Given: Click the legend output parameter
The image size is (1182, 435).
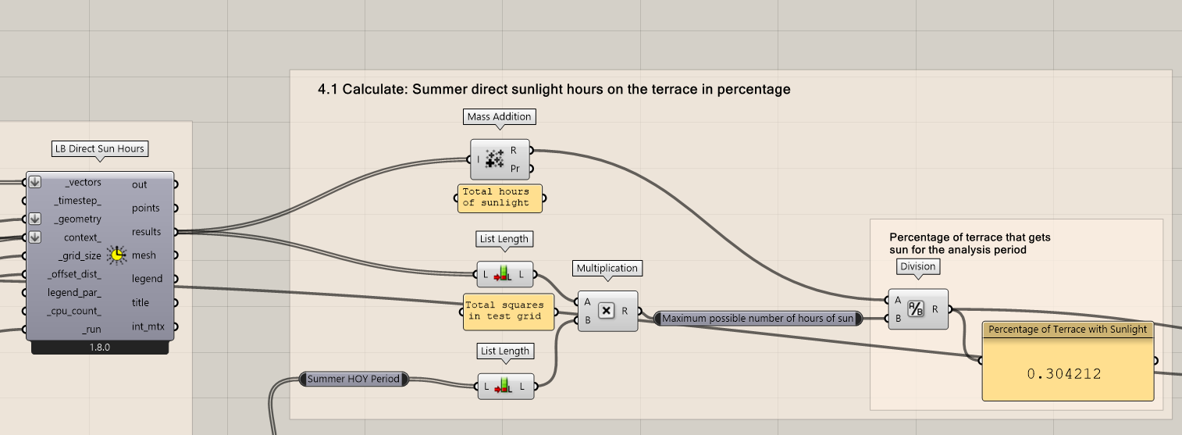Looking at the screenshot, I should tap(147, 279).
